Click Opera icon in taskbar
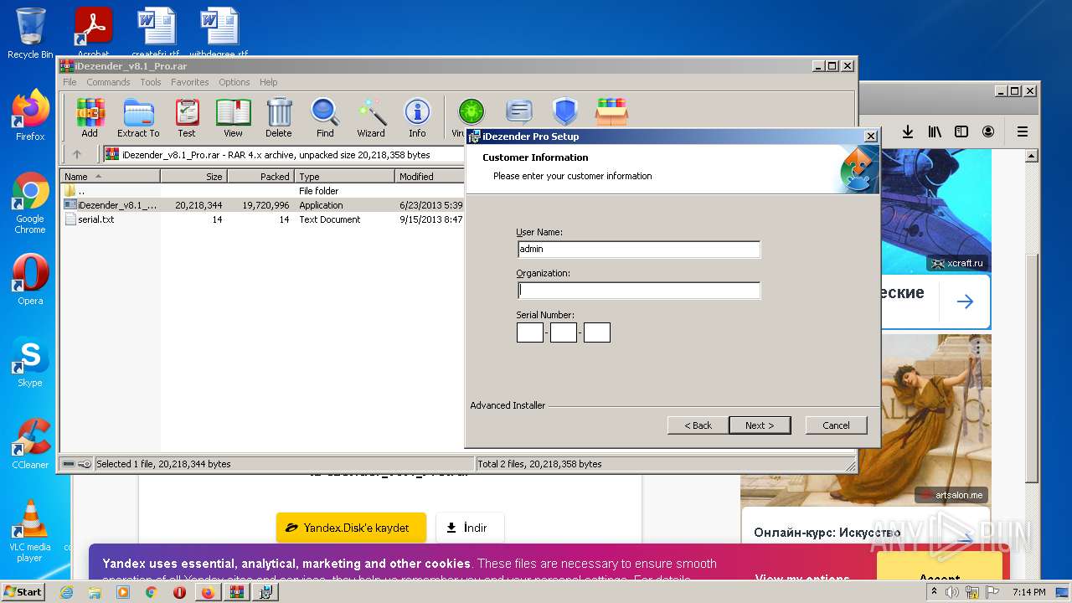 pyautogui.click(x=179, y=592)
